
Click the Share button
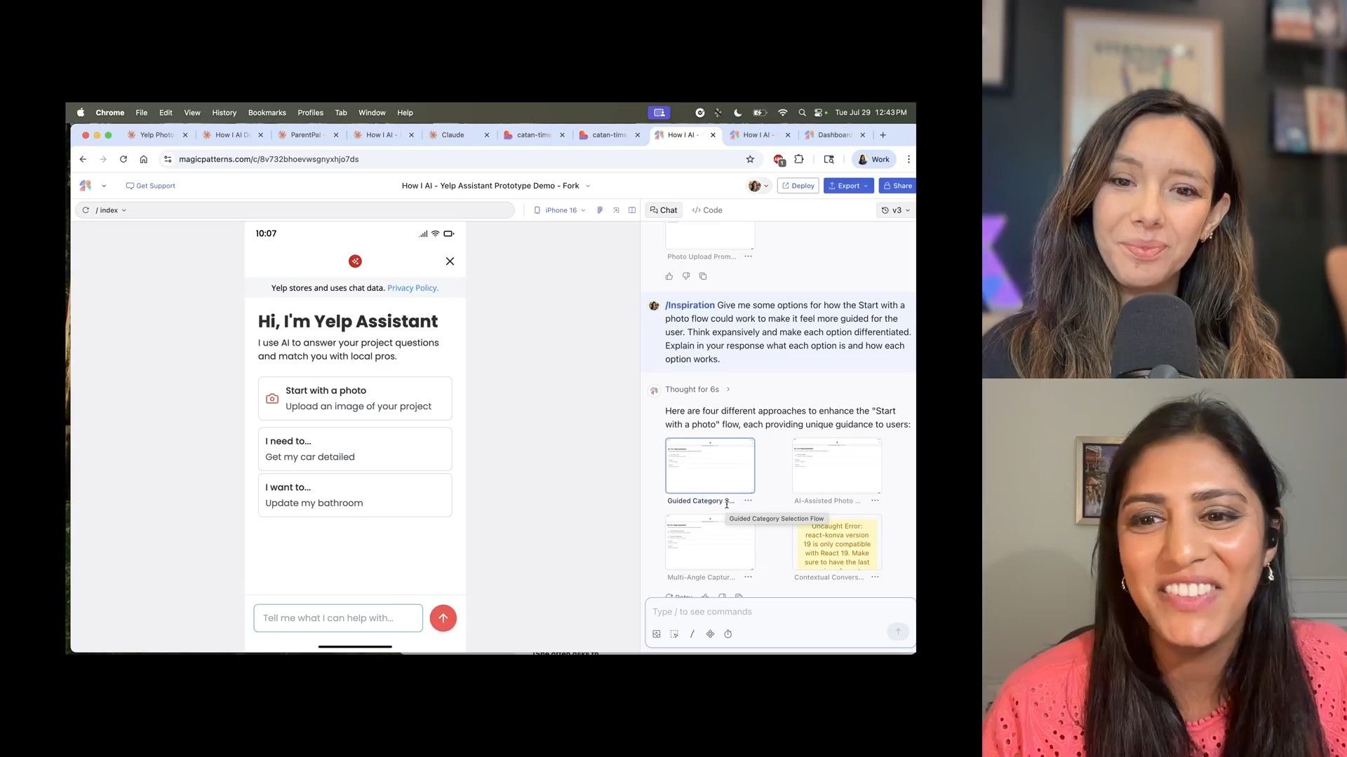click(x=897, y=186)
